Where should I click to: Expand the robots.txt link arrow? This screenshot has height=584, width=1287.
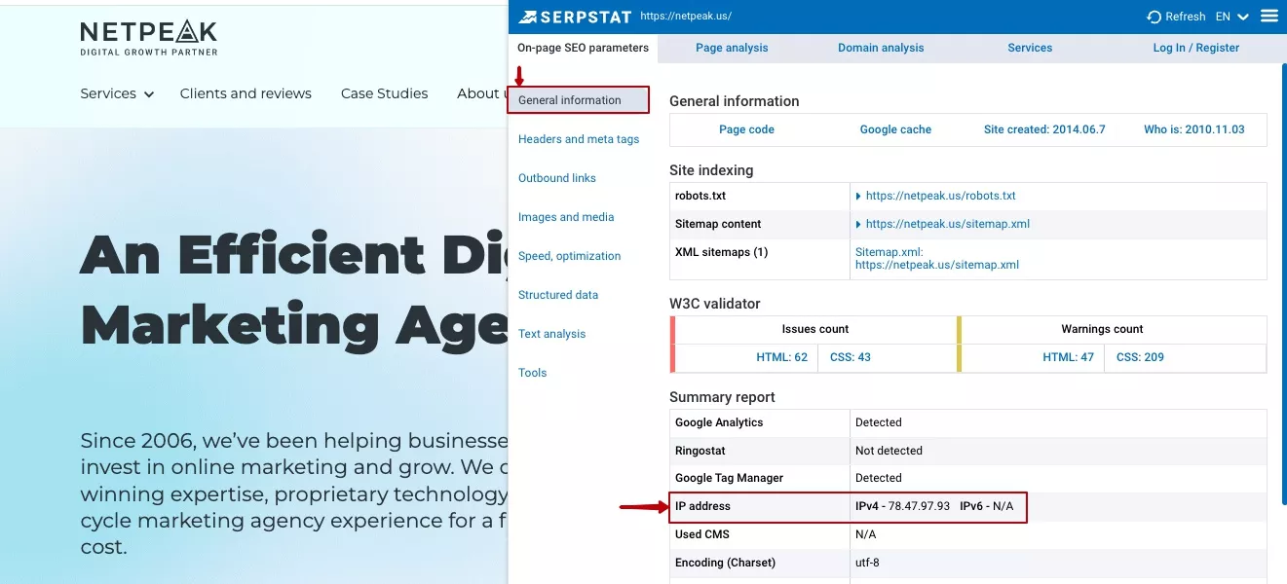pos(858,197)
